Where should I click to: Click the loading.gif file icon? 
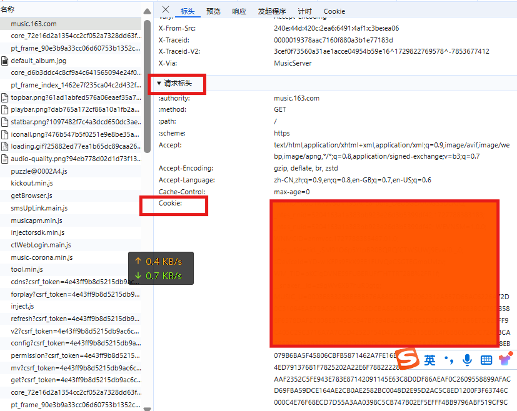click(5, 147)
